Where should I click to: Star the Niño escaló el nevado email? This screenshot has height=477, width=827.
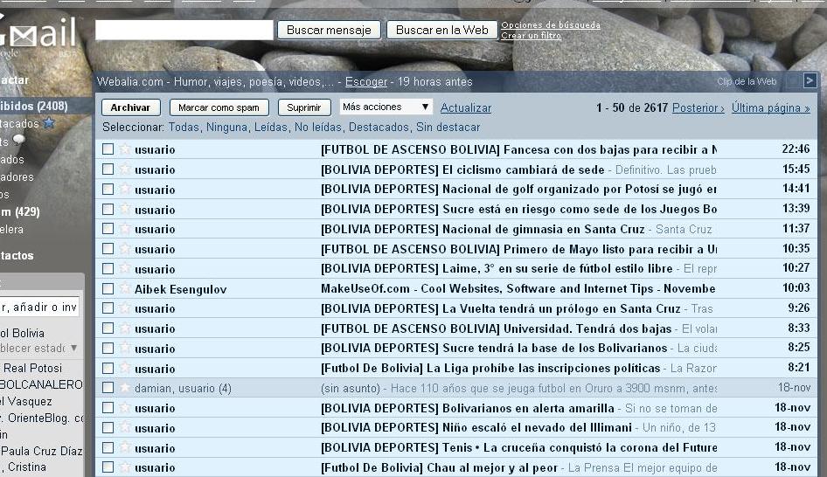tap(124, 427)
